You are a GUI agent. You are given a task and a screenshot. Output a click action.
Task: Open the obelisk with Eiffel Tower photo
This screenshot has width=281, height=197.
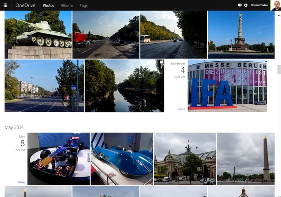tap(246, 159)
